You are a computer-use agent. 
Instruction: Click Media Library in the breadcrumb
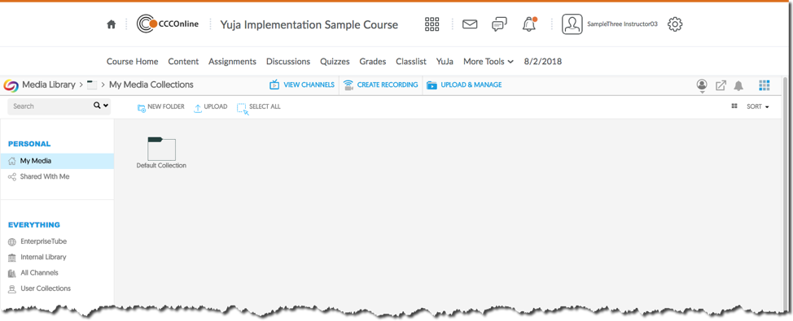coord(49,85)
